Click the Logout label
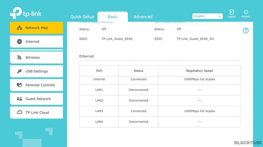This screenshot has height=147, width=263. (x=231, y=17)
